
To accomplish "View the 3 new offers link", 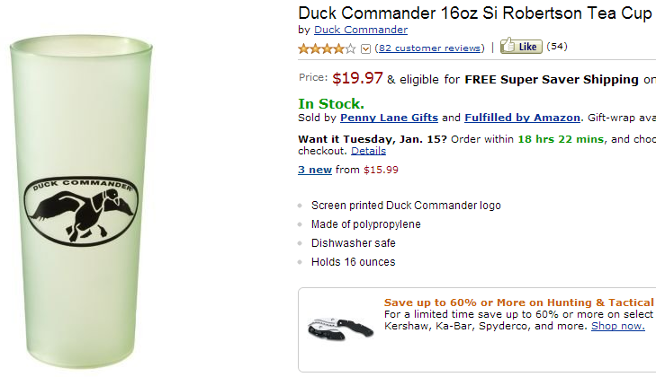I will tap(315, 170).
